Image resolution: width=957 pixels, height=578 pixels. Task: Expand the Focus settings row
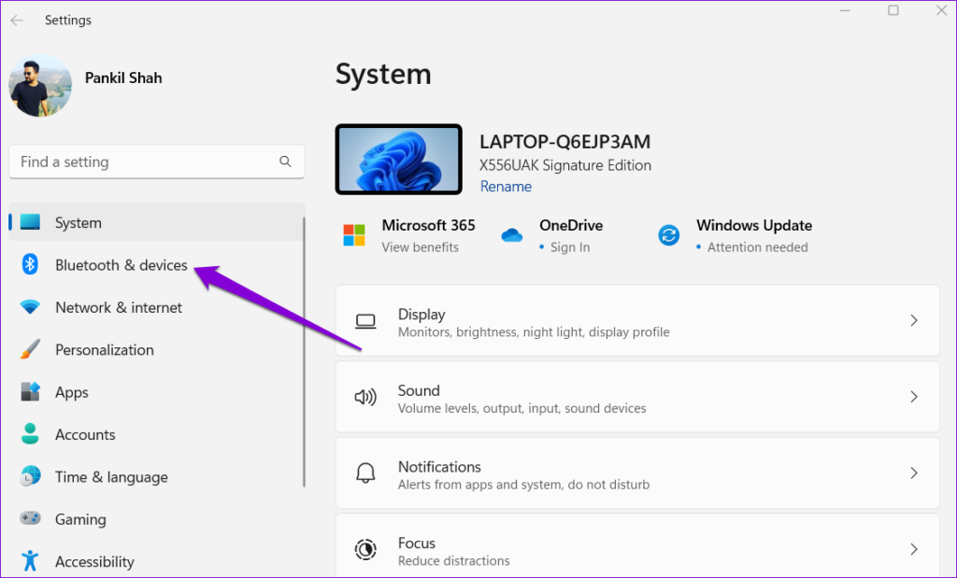[x=914, y=549]
